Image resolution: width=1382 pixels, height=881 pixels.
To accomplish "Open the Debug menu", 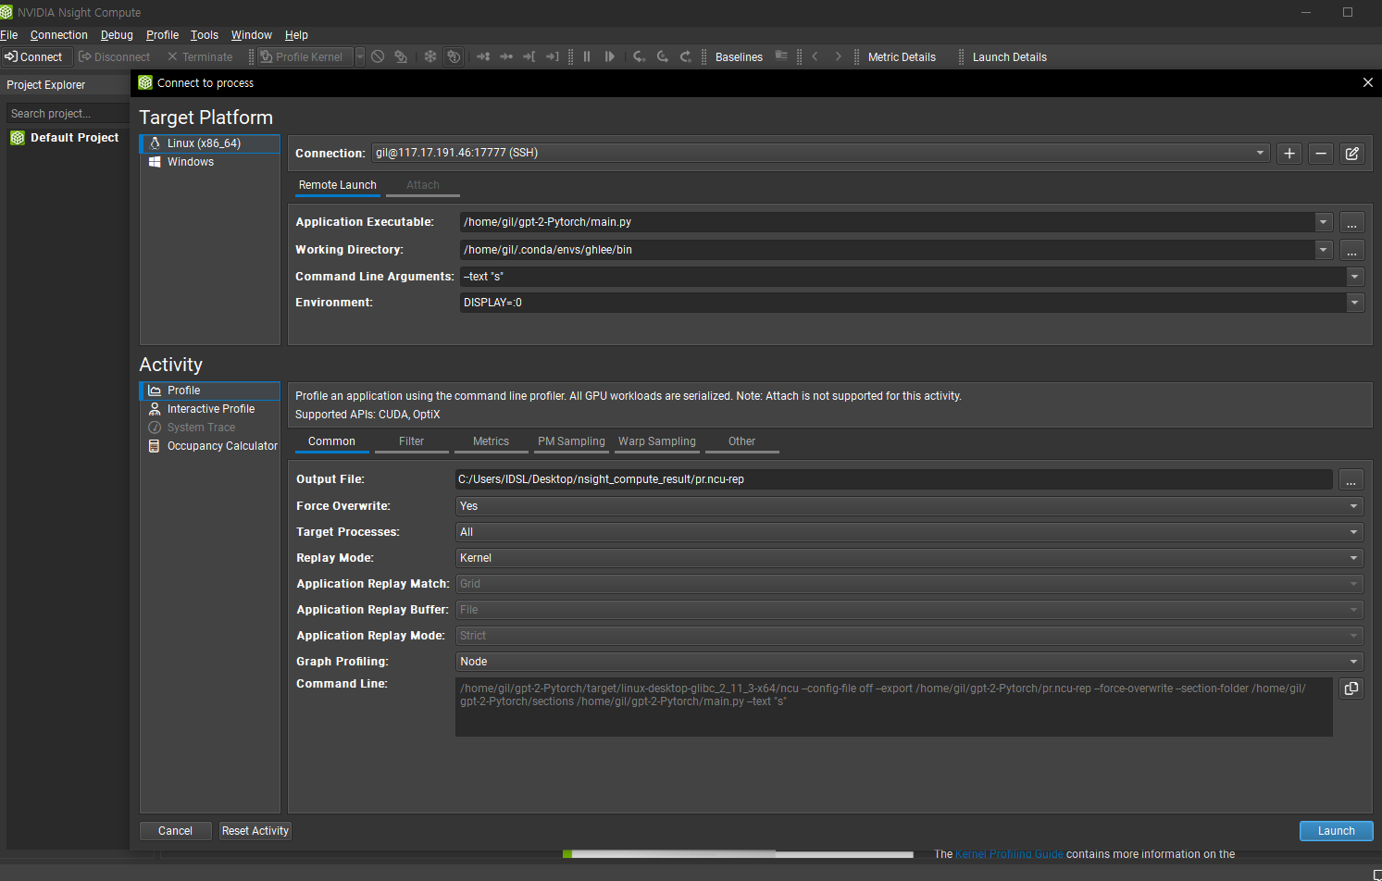I will point(117,35).
